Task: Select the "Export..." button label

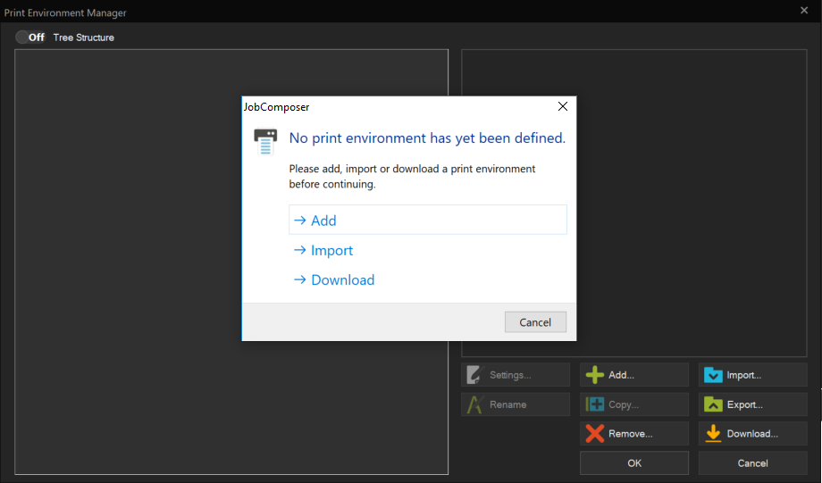Action: click(744, 404)
